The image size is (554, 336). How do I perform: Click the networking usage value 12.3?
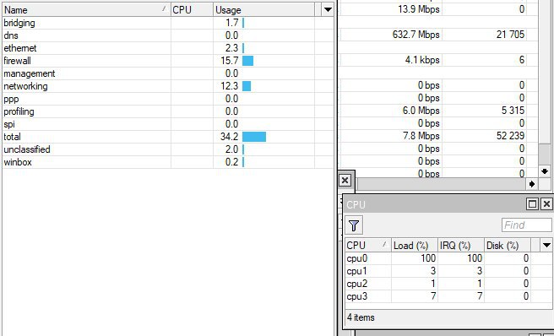coord(230,86)
